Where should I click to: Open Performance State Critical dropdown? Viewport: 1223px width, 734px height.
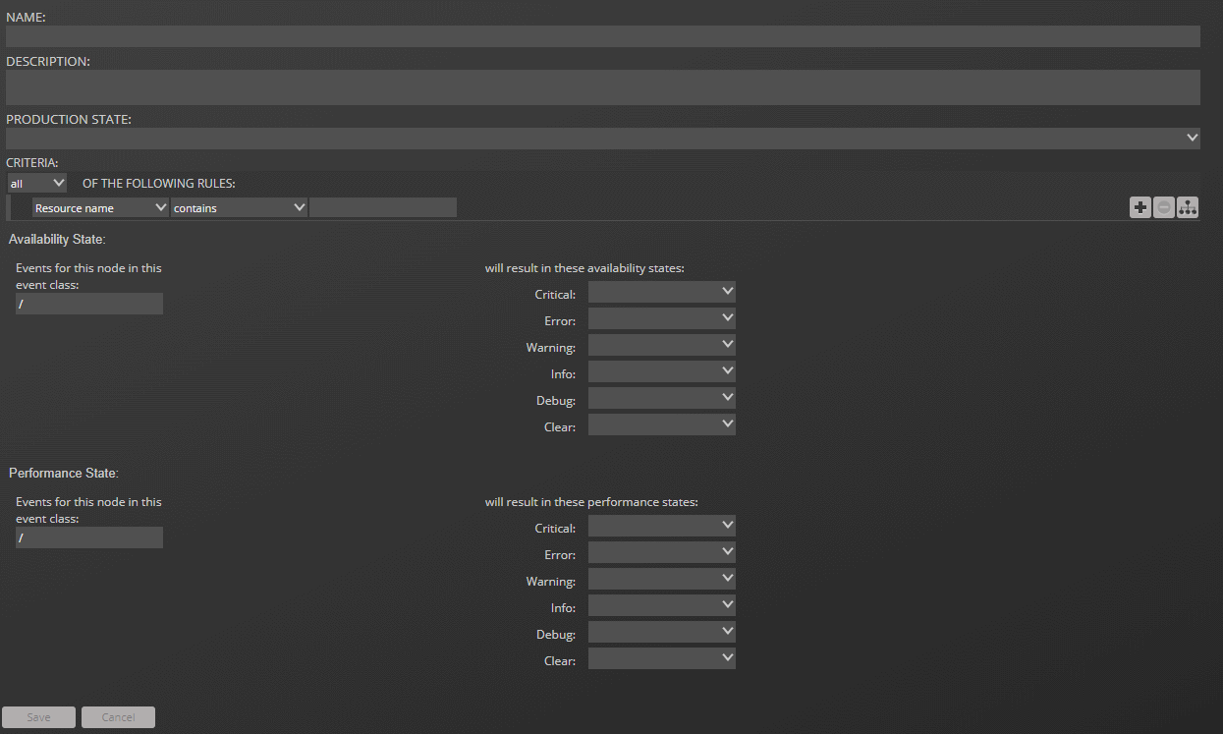point(662,526)
